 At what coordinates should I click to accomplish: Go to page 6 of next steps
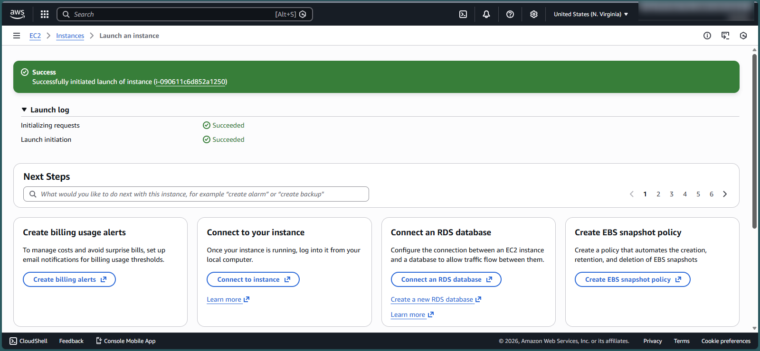click(712, 194)
